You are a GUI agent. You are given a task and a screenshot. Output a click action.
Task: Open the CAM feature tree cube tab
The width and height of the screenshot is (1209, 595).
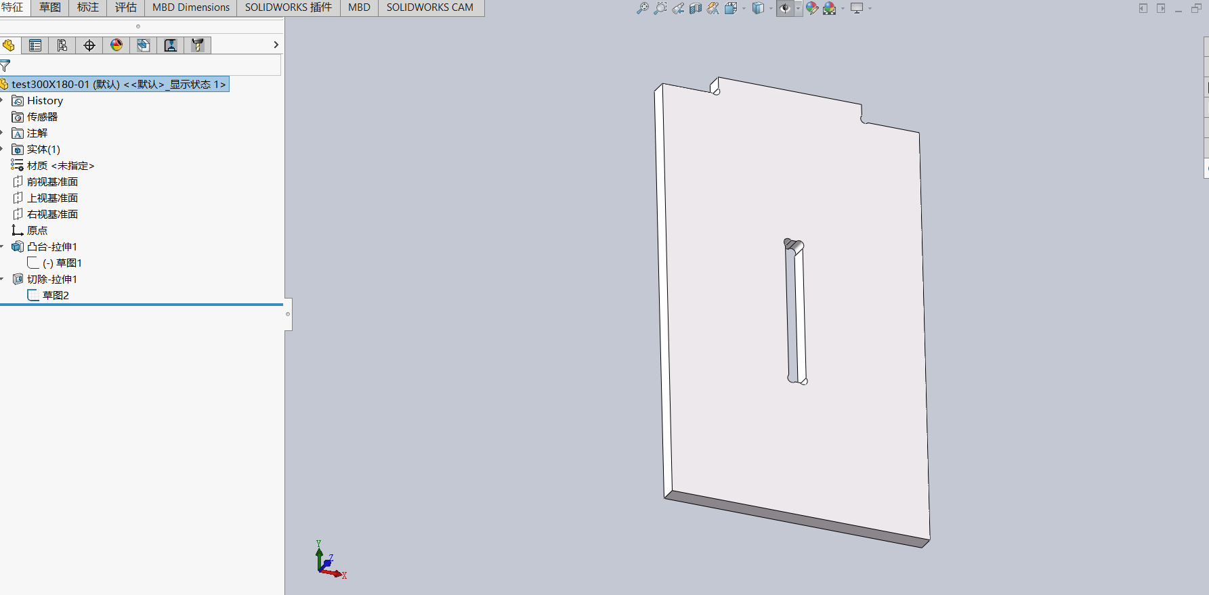click(144, 45)
